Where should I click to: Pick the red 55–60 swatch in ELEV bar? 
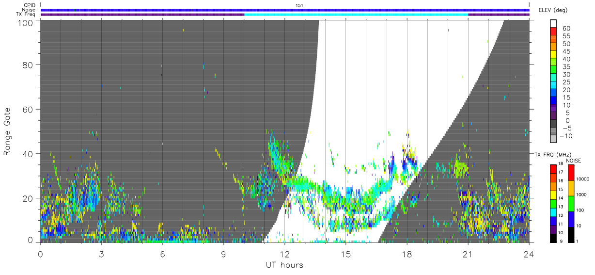click(x=553, y=31)
